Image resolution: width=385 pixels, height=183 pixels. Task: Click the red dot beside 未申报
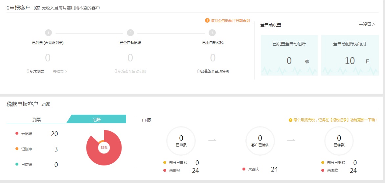click(x=165, y=170)
